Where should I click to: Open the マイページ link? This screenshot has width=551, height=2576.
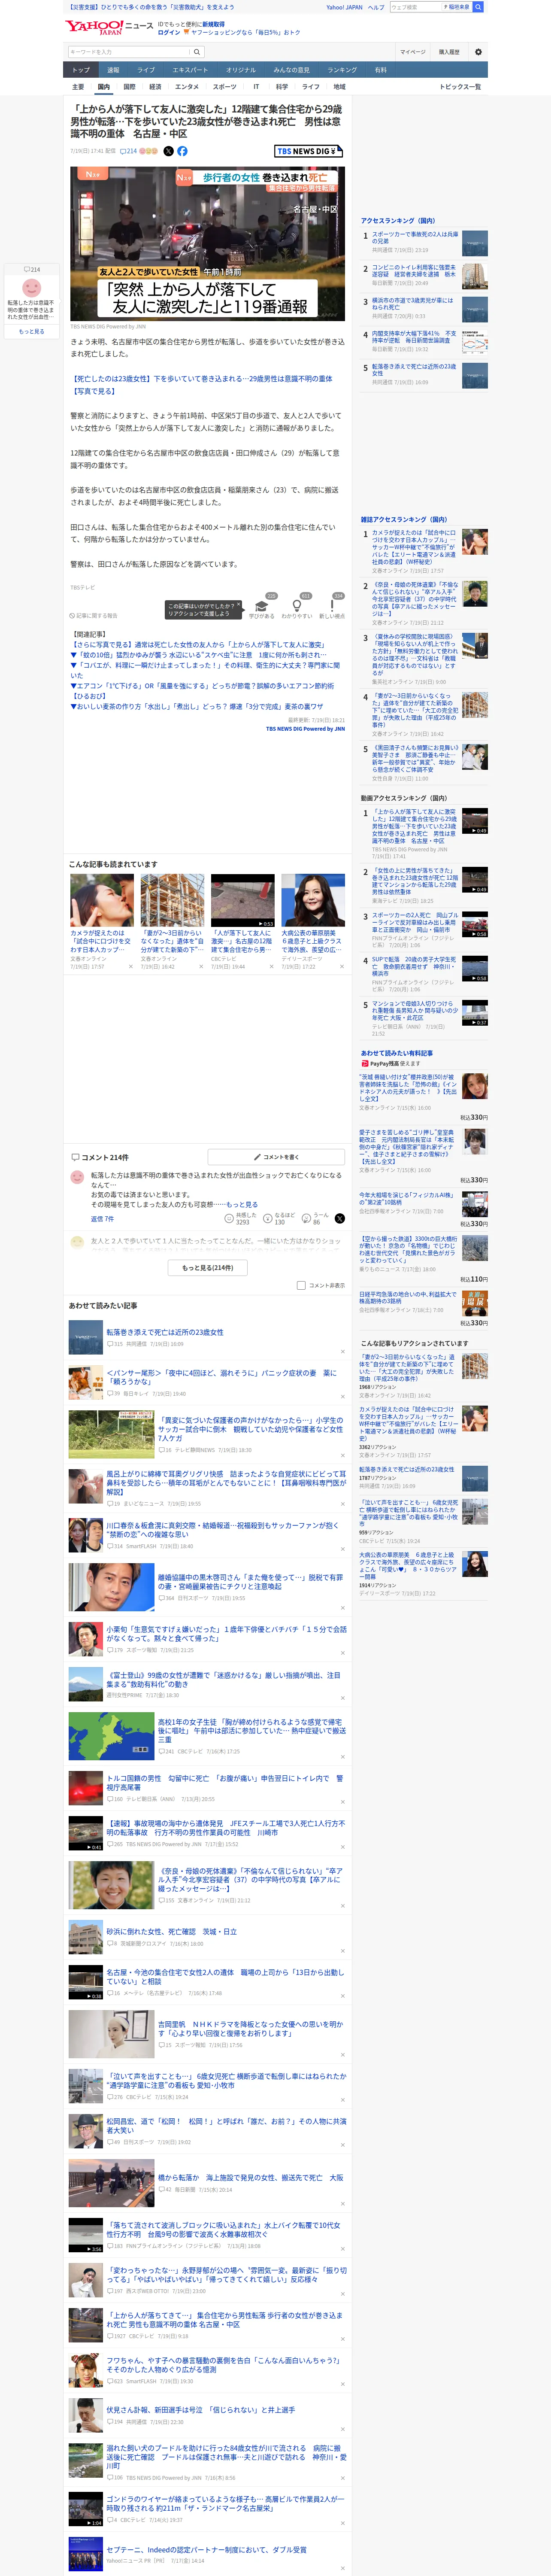pyautogui.click(x=412, y=52)
